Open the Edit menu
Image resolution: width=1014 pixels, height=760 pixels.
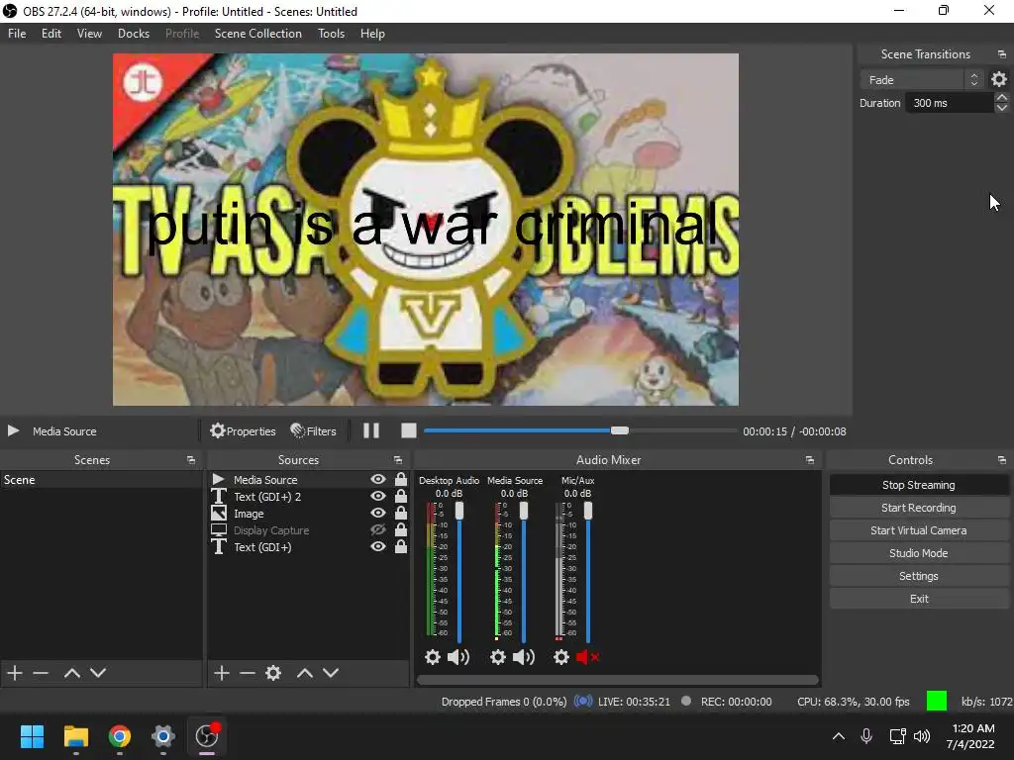coord(51,34)
